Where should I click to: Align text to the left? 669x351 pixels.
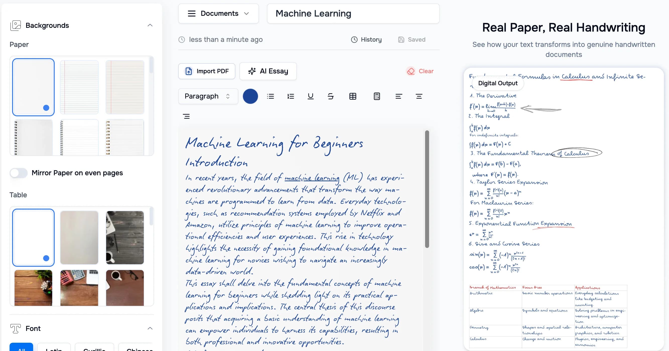[399, 96]
